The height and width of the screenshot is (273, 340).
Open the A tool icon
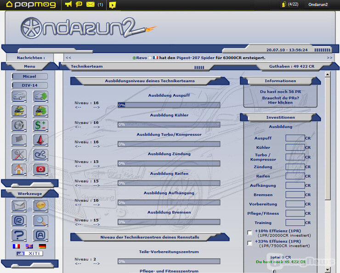pyautogui.click(x=40, y=235)
